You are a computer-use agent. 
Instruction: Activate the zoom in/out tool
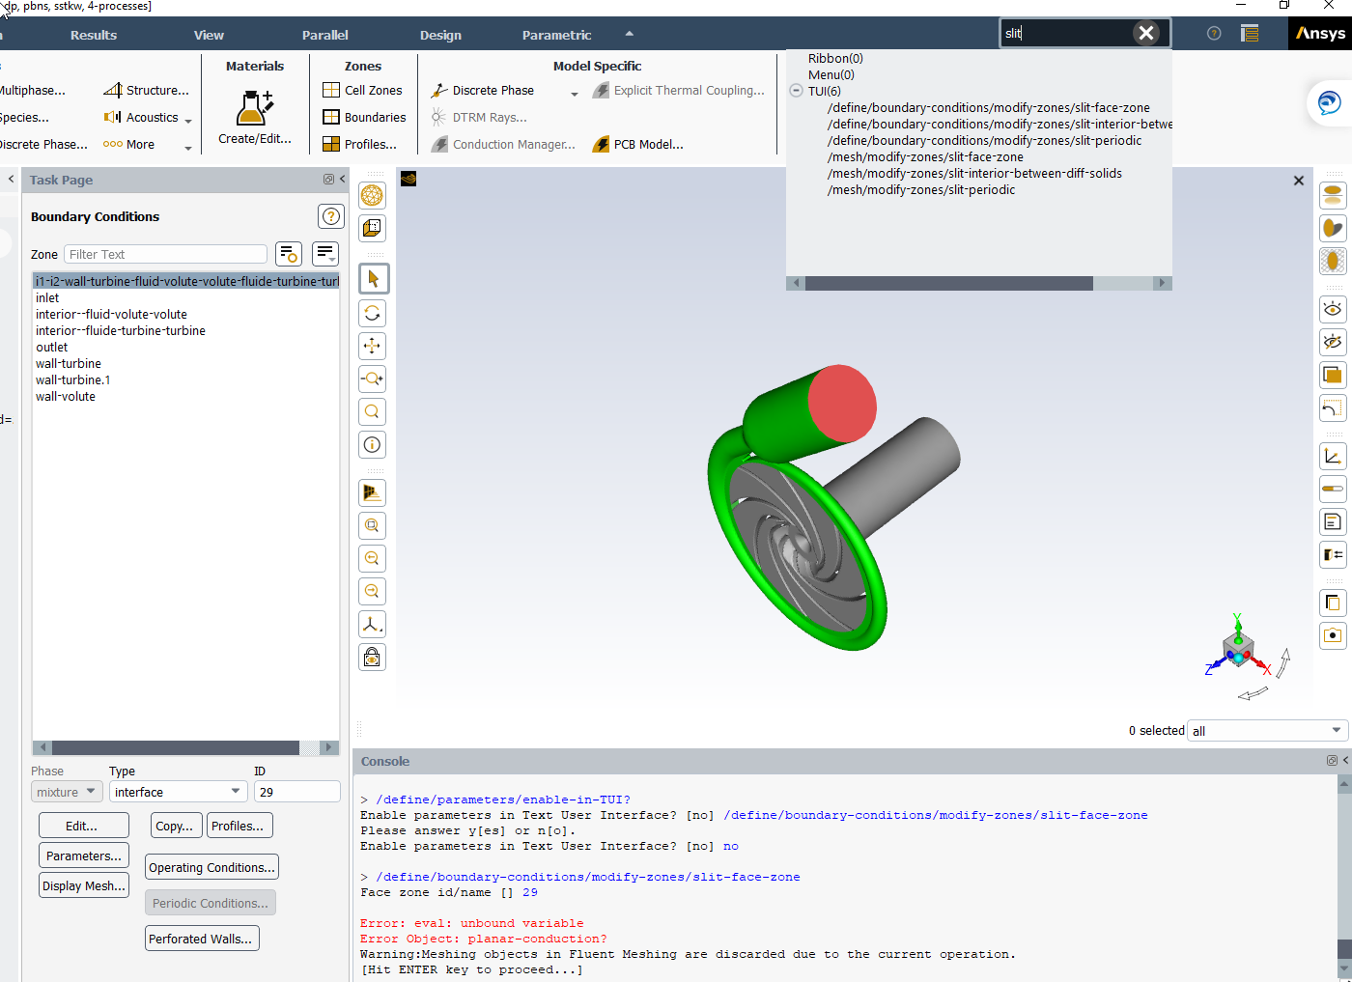click(372, 379)
